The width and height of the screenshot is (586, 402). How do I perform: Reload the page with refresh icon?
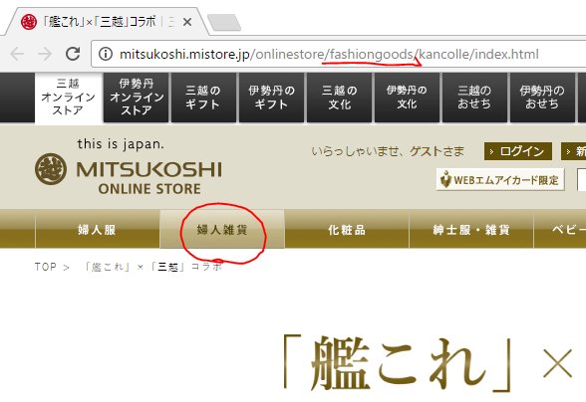[x=73, y=54]
